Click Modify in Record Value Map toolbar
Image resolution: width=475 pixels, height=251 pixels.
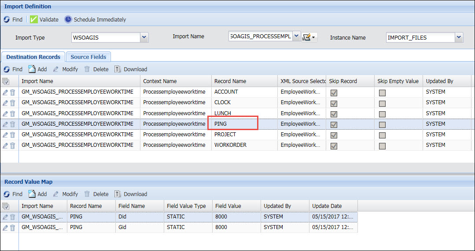click(65, 194)
